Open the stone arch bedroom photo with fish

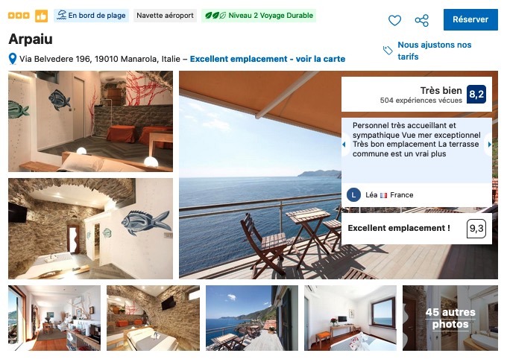point(90,229)
